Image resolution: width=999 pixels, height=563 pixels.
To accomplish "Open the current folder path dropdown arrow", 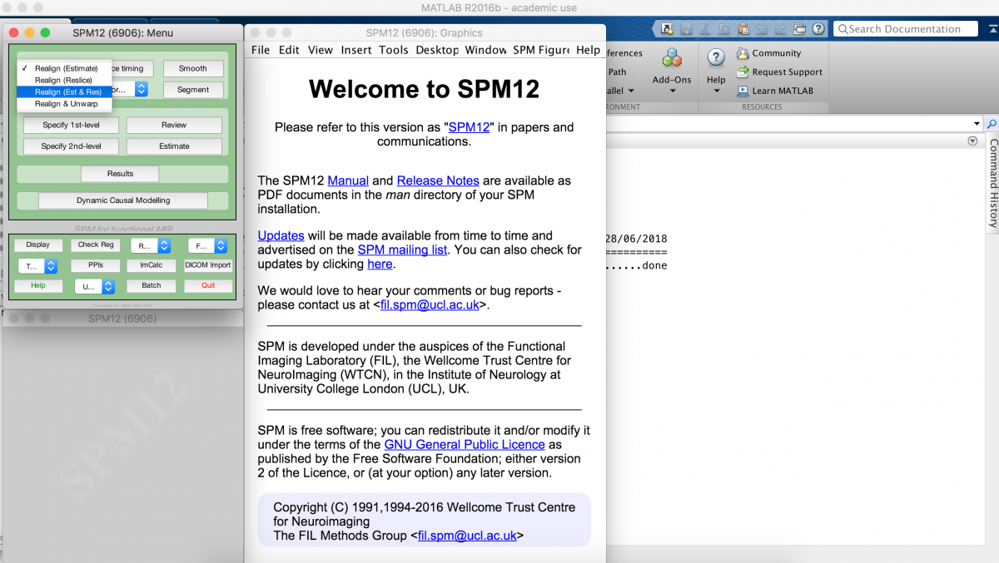I will 977,124.
